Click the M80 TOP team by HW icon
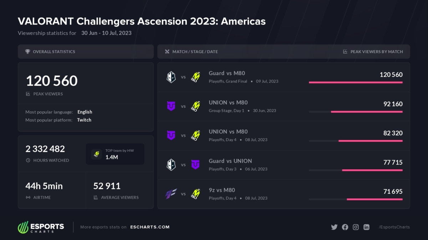The height and width of the screenshot is (240, 428). [x=96, y=154]
